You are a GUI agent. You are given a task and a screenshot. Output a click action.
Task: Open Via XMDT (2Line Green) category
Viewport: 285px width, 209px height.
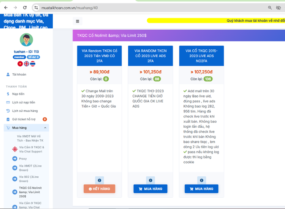[x=30, y=168]
